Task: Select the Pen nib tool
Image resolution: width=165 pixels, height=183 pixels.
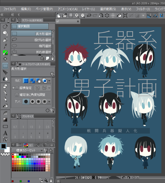Action: (5, 93)
